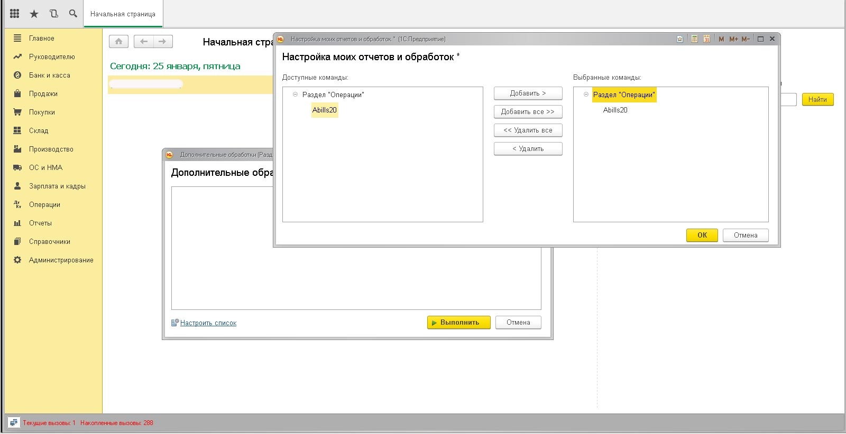Viewport: 846px width, 434px height.
Task: Select Abills20 in available commands list
Action: pyautogui.click(x=324, y=110)
